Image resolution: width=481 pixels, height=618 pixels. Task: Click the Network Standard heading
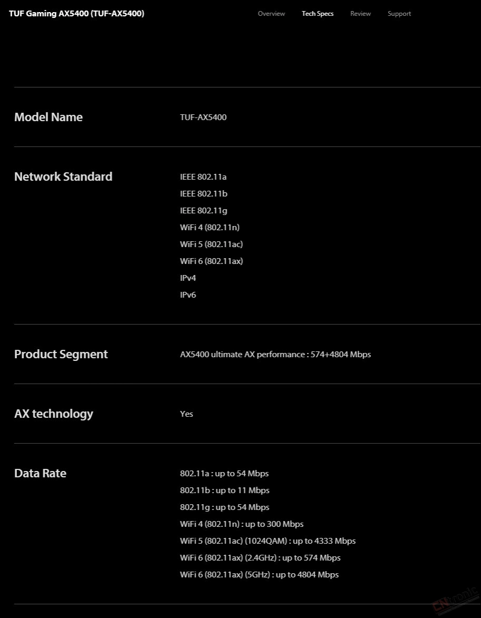click(x=63, y=176)
